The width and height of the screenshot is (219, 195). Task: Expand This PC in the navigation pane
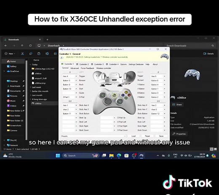click(4, 140)
